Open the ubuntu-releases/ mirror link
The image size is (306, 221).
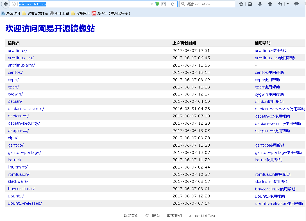[x=25, y=203]
